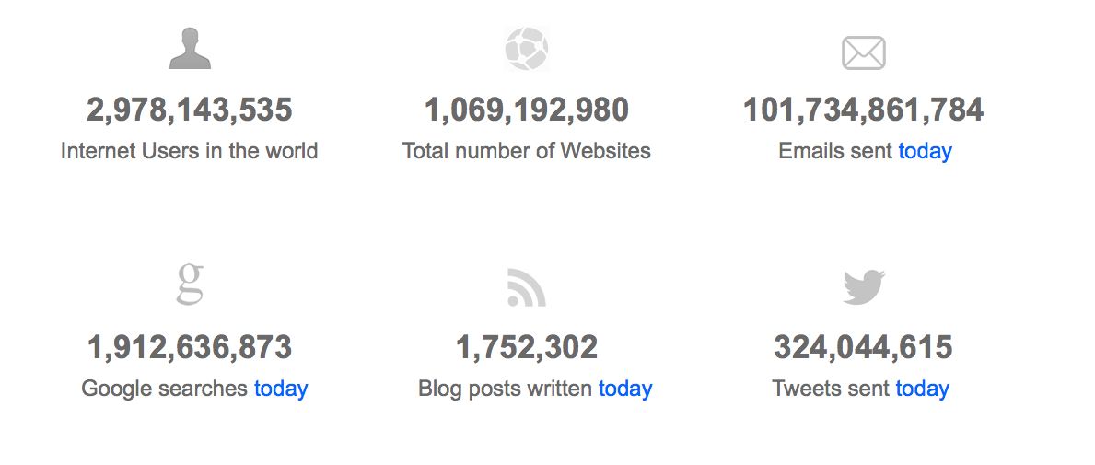Click the envelope email icon
Screen dimensions: 1095x465
point(864,53)
